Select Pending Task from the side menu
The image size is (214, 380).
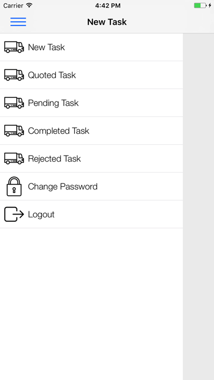coord(91,103)
